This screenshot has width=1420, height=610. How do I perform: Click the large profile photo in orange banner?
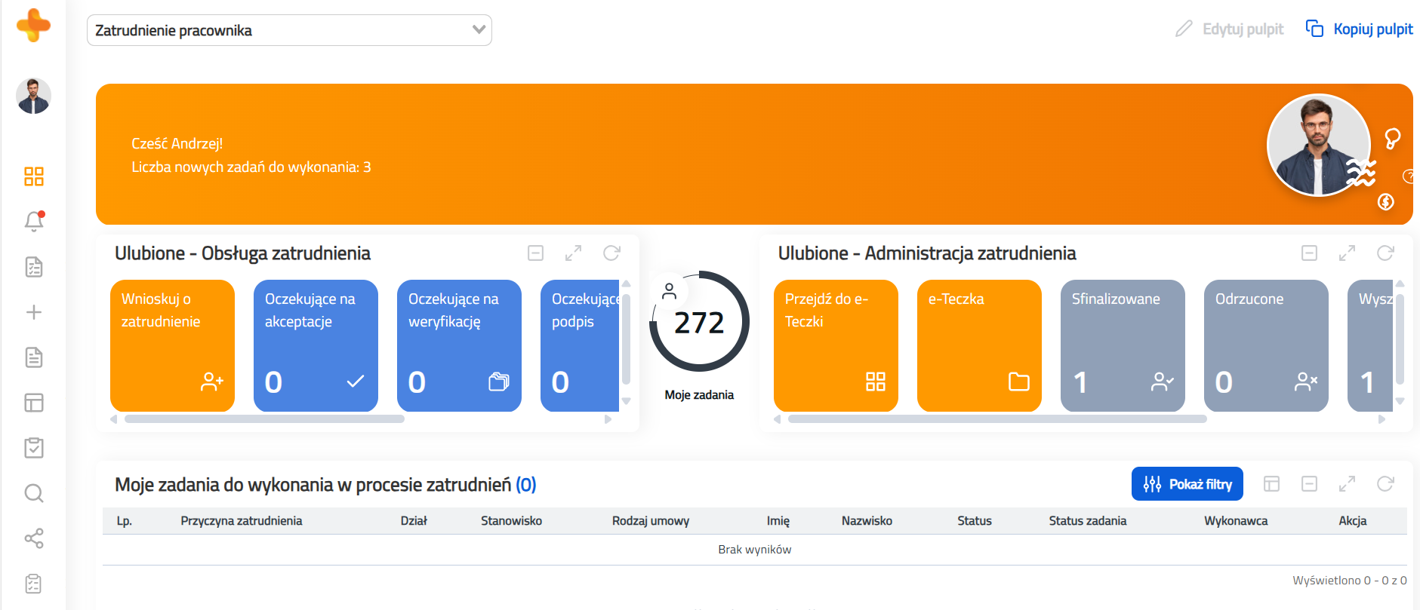pyautogui.click(x=1318, y=145)
